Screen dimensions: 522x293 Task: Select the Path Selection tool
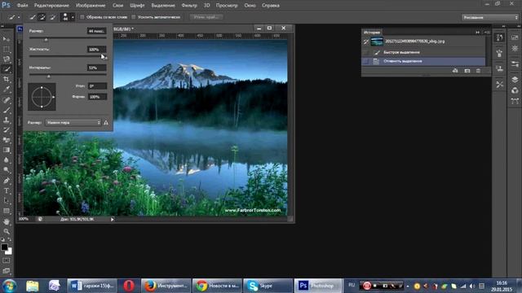7,201
